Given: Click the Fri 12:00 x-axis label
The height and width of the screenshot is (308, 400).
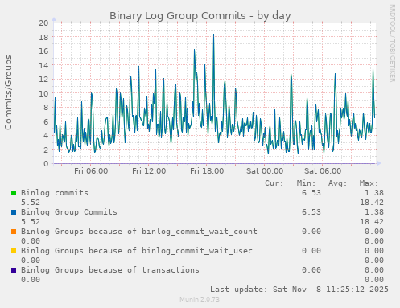Looking at the screenshot, I should pos(149,171).
